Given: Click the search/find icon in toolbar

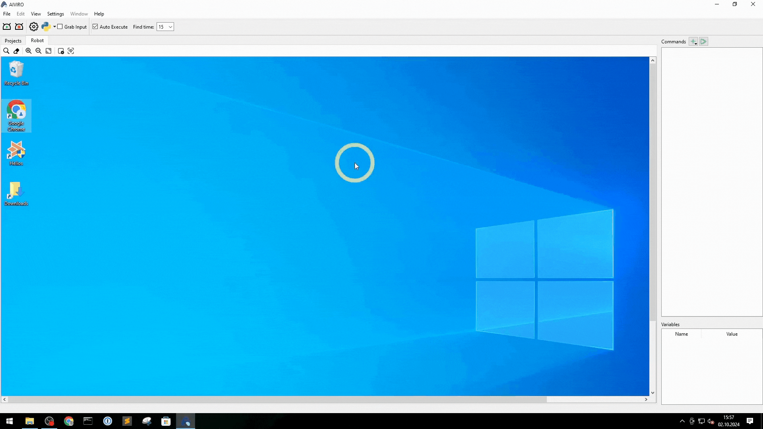Looking at the screenshot, I should pyautogui.click(x=6, y=51).
